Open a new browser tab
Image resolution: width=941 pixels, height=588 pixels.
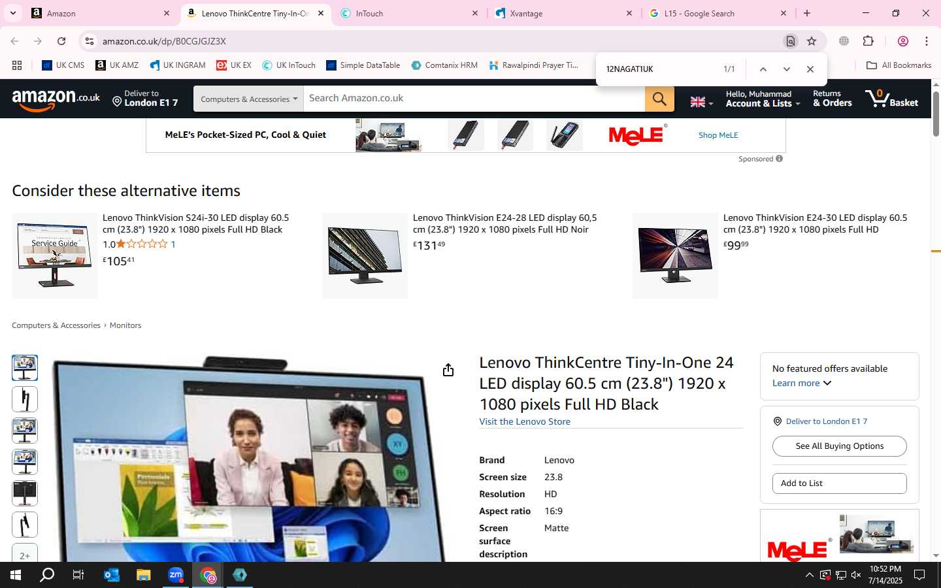click(807, 13)
